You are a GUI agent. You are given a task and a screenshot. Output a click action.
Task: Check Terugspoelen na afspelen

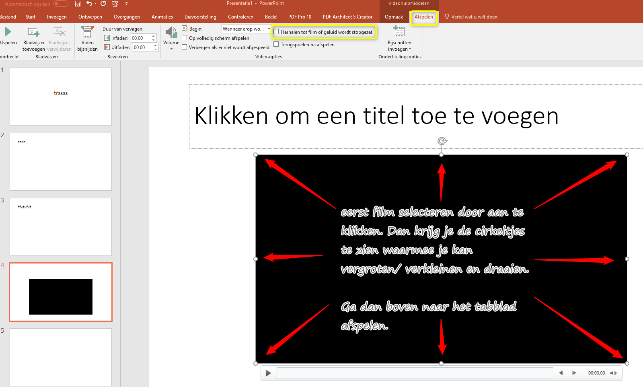(x=276, y=44)
